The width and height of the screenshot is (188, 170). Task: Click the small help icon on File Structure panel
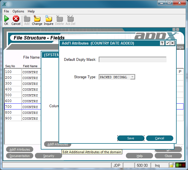(x=174, y=29)
